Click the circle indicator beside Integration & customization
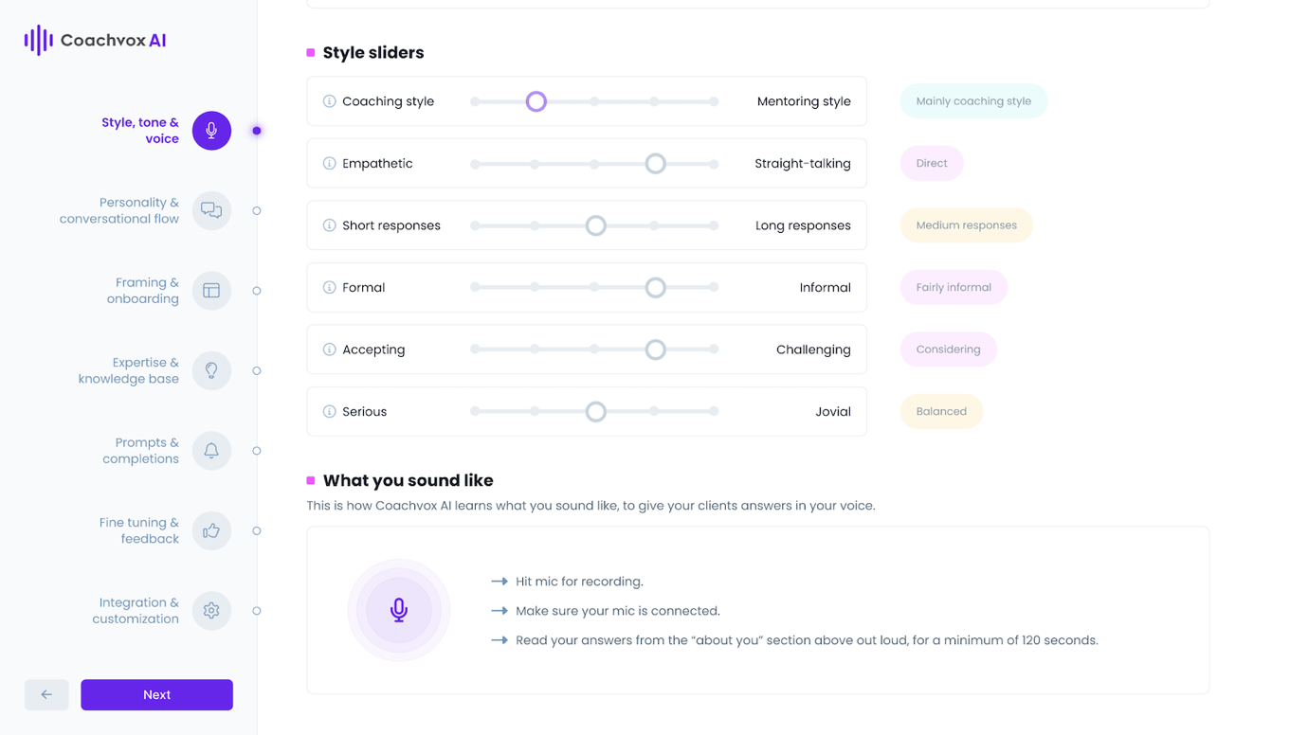 257,611
